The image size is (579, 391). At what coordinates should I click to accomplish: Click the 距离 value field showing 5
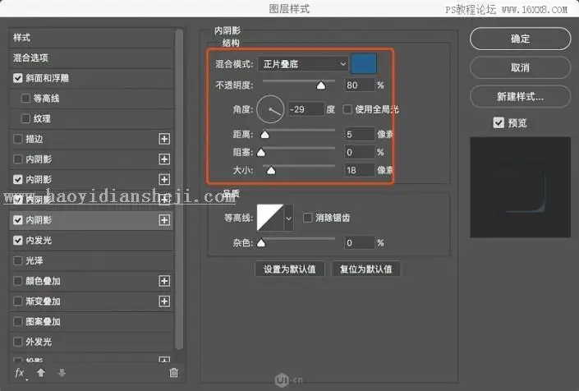[x=359, y=135]
